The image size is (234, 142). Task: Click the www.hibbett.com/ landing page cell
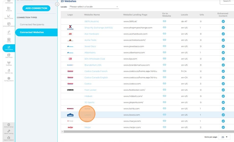pyautogui.click(x=133, y=96)
